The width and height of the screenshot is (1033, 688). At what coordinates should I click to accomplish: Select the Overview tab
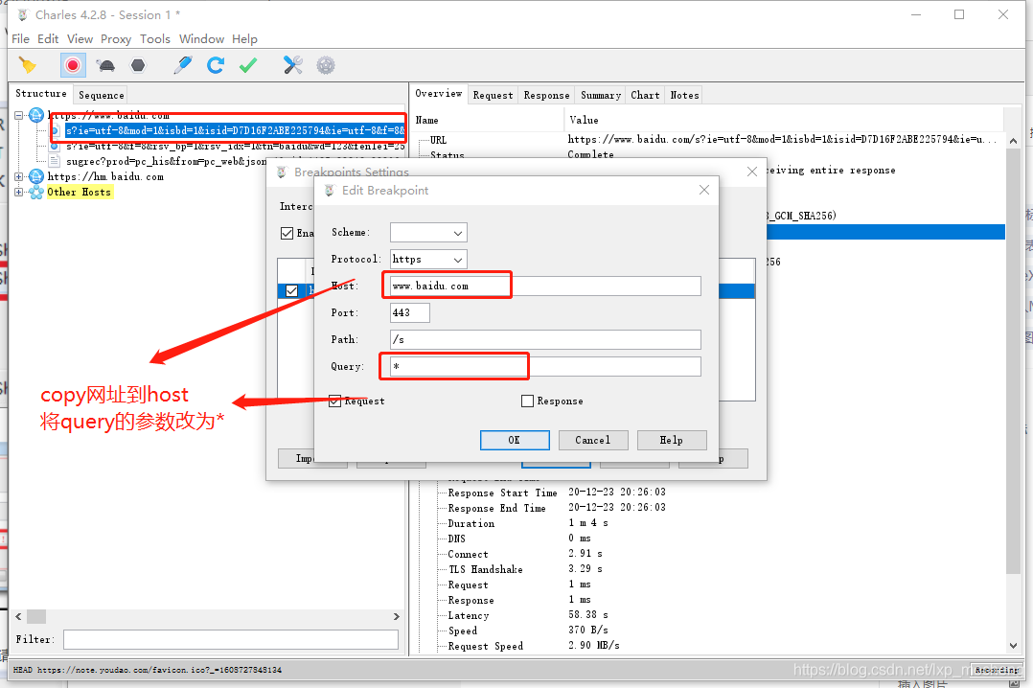439,94
